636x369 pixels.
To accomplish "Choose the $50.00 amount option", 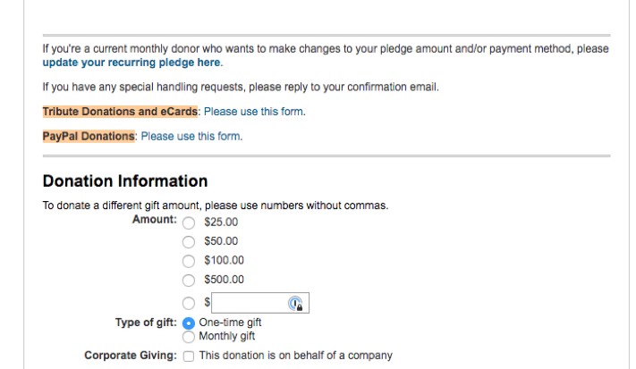I will click(x=188, y=241).
